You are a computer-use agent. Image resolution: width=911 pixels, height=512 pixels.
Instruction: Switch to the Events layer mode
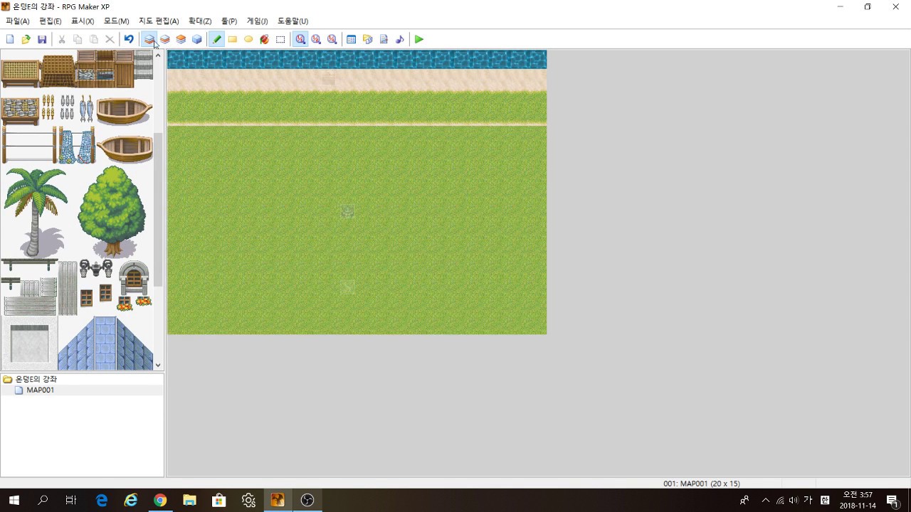click(197, 39)
